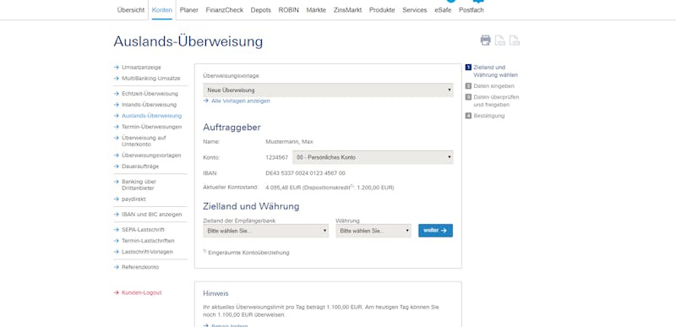Open Postfach in top navigation
The image size is (676, 327).
472,10
